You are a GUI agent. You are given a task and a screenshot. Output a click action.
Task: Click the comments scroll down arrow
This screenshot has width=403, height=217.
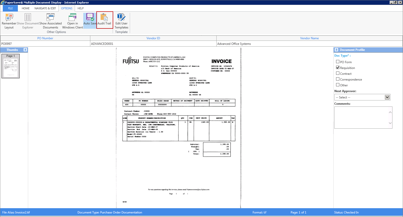390,123
